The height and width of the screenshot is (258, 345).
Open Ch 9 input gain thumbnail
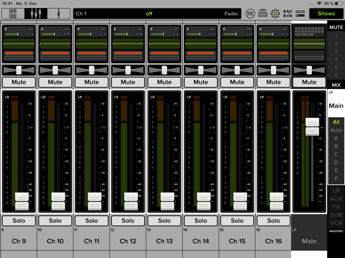pos(19,31)
